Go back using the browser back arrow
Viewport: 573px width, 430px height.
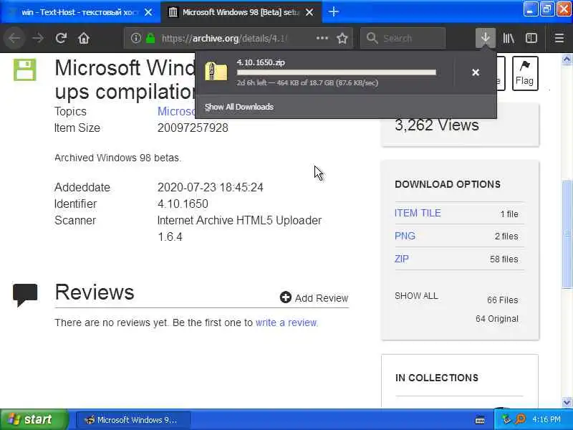click(x=14, y=38)
